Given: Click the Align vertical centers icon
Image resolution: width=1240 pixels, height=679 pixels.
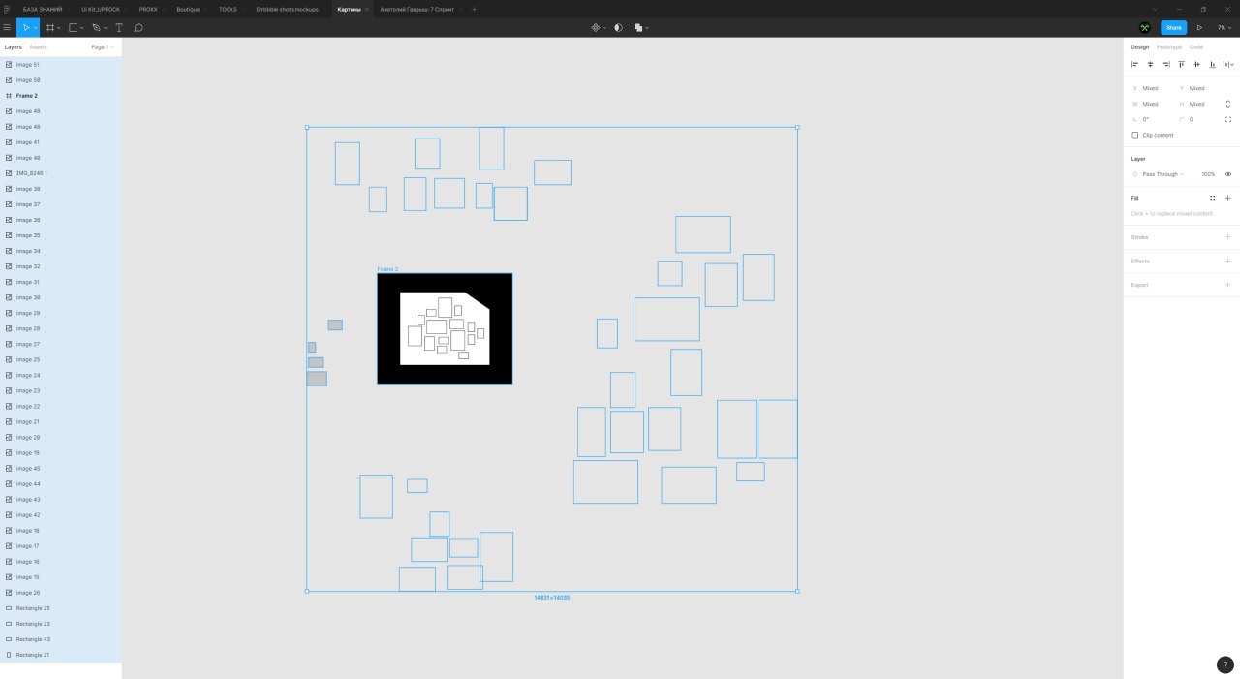Looking at the screenshot, I should point(1197,64).
